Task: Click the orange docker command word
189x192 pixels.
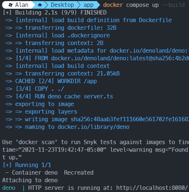Action: tap(113, 5)
